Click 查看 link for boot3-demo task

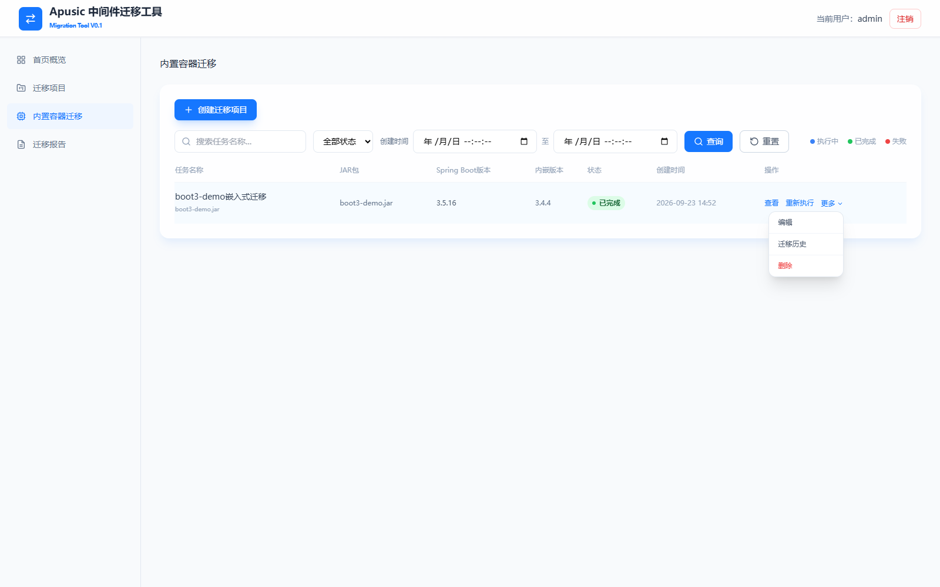coord(771,203)
